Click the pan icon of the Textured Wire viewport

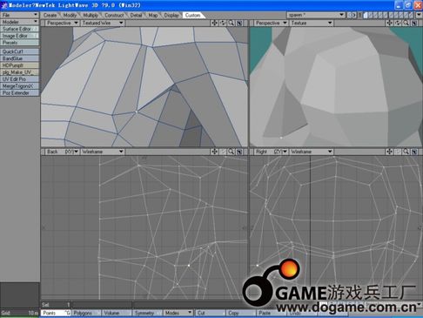(214, 23)
